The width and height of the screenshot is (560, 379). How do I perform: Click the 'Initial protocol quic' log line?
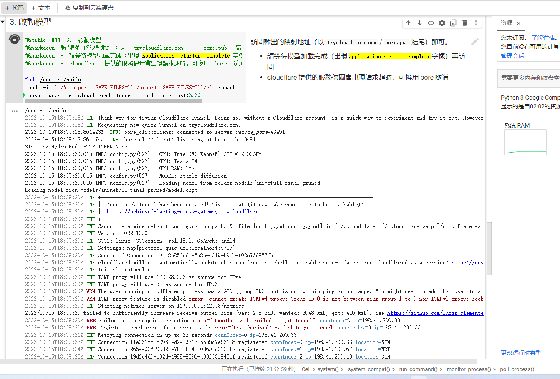click(92, 270)
